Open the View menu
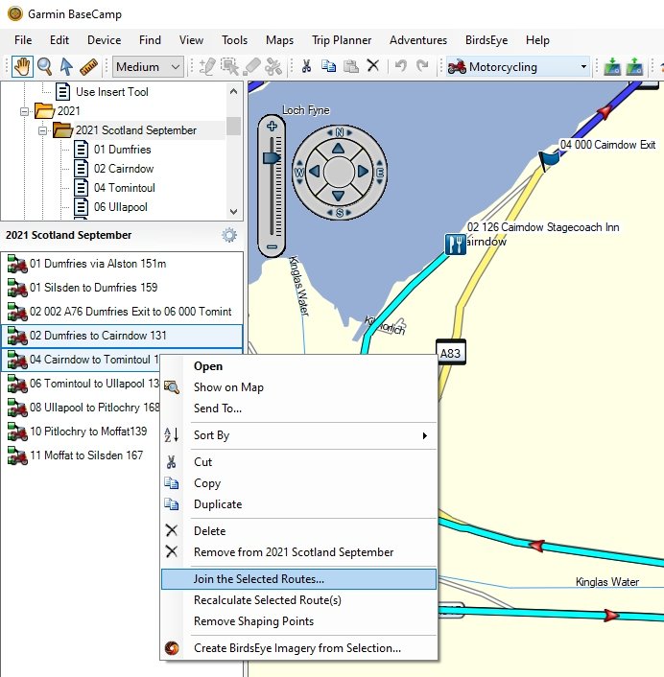The width and height of the screenshot is (664, 677). point(191,40)
